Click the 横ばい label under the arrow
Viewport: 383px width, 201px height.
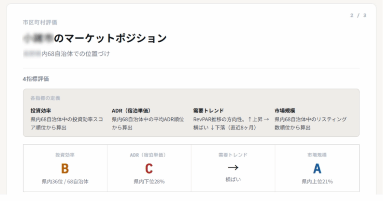click(233, 179)
